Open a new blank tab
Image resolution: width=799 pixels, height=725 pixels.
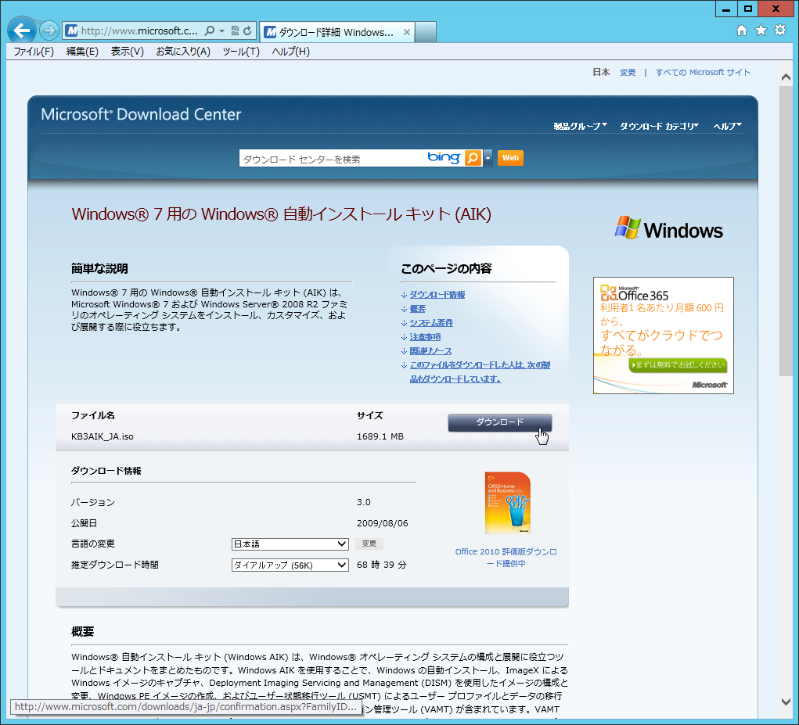(x=426, y=32)
